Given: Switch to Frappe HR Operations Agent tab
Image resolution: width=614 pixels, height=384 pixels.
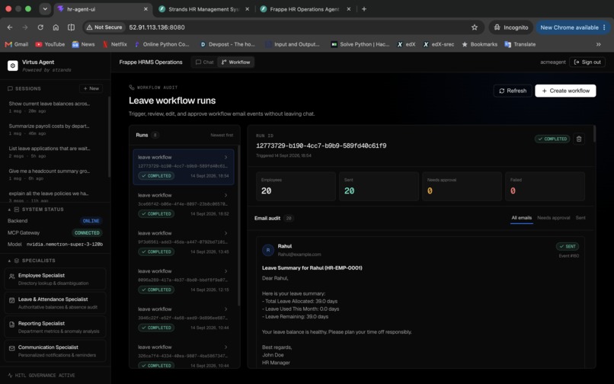Looking at the screenshot, I should (305, 8).
